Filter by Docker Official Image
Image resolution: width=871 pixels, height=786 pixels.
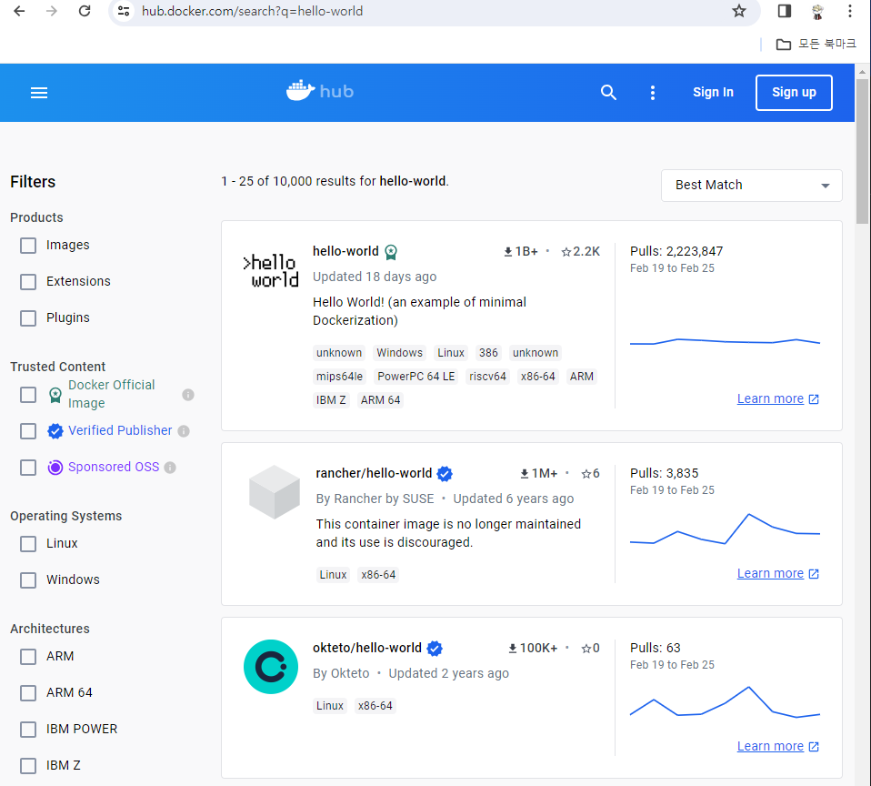tap(28, 395)
